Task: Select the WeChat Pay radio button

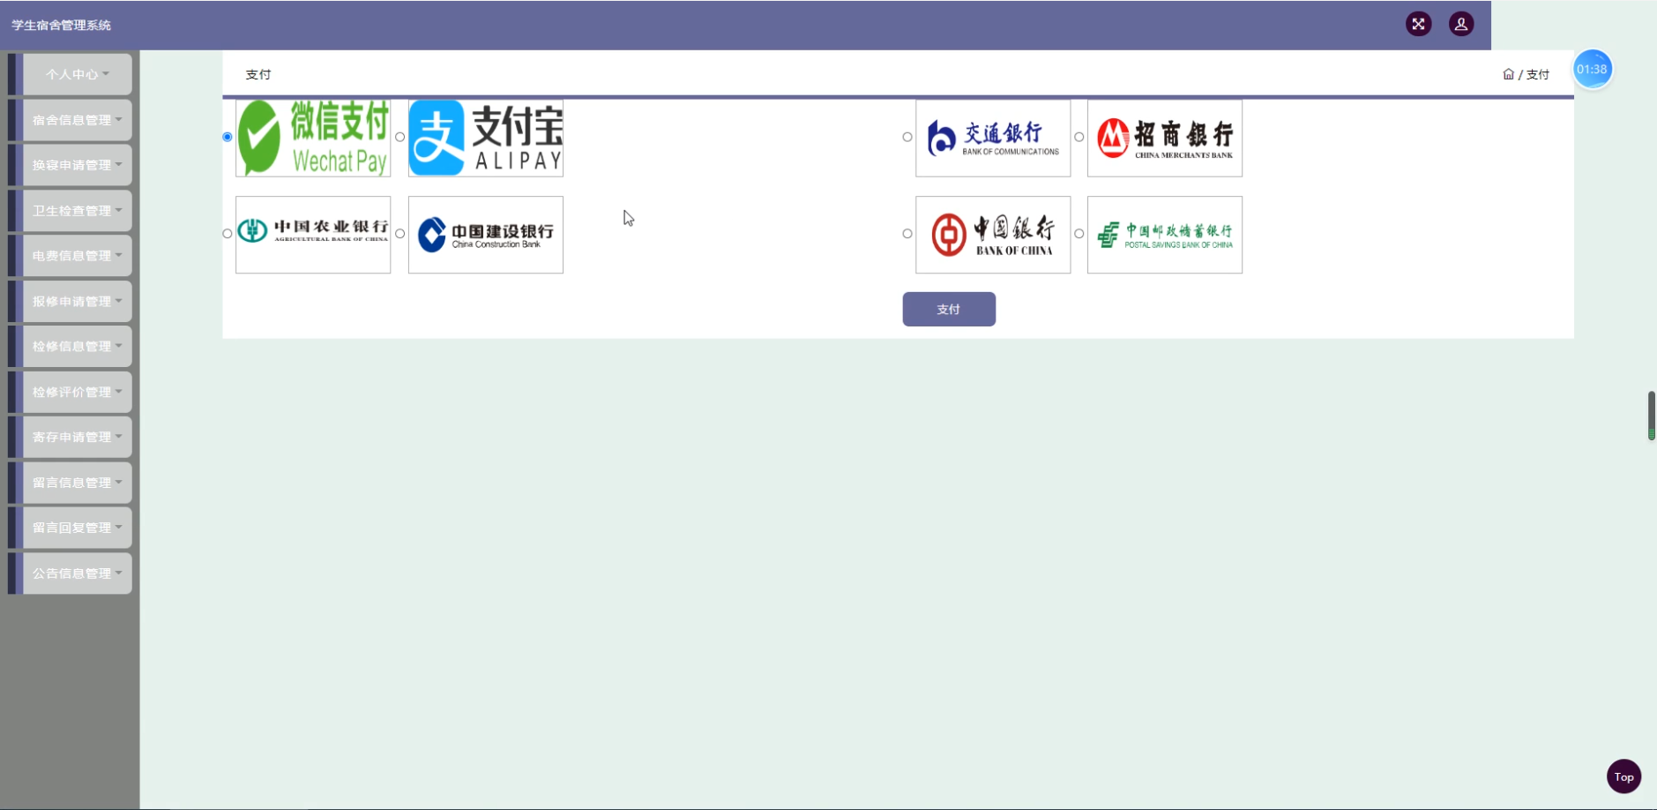Action: [x=228, y=137]
